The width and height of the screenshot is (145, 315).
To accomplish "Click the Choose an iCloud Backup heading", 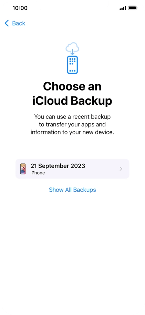I will (x=72, y=94).
